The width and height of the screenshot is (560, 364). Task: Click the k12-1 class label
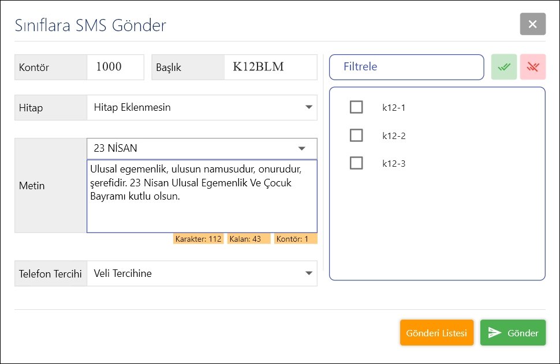tap(394, 107)
